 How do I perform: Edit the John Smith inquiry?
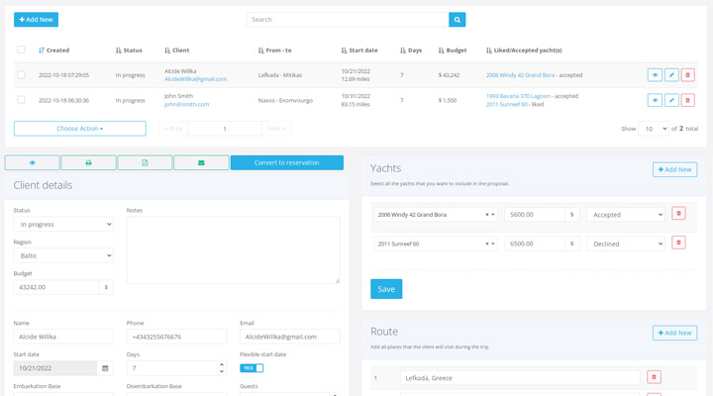pyautogui.click(x=671, y=100)
